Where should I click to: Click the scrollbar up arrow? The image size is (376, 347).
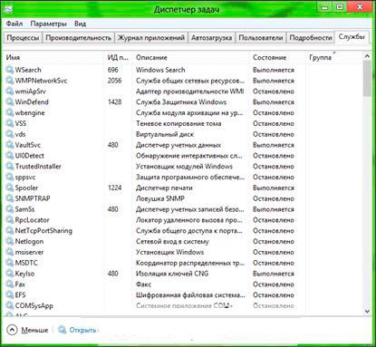(367, 56)
